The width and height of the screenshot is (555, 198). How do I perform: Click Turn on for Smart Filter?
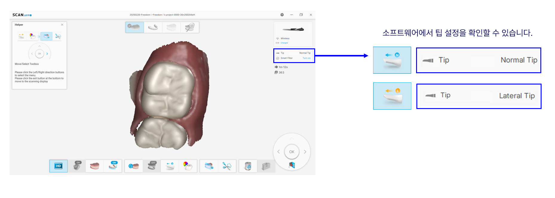306,58
